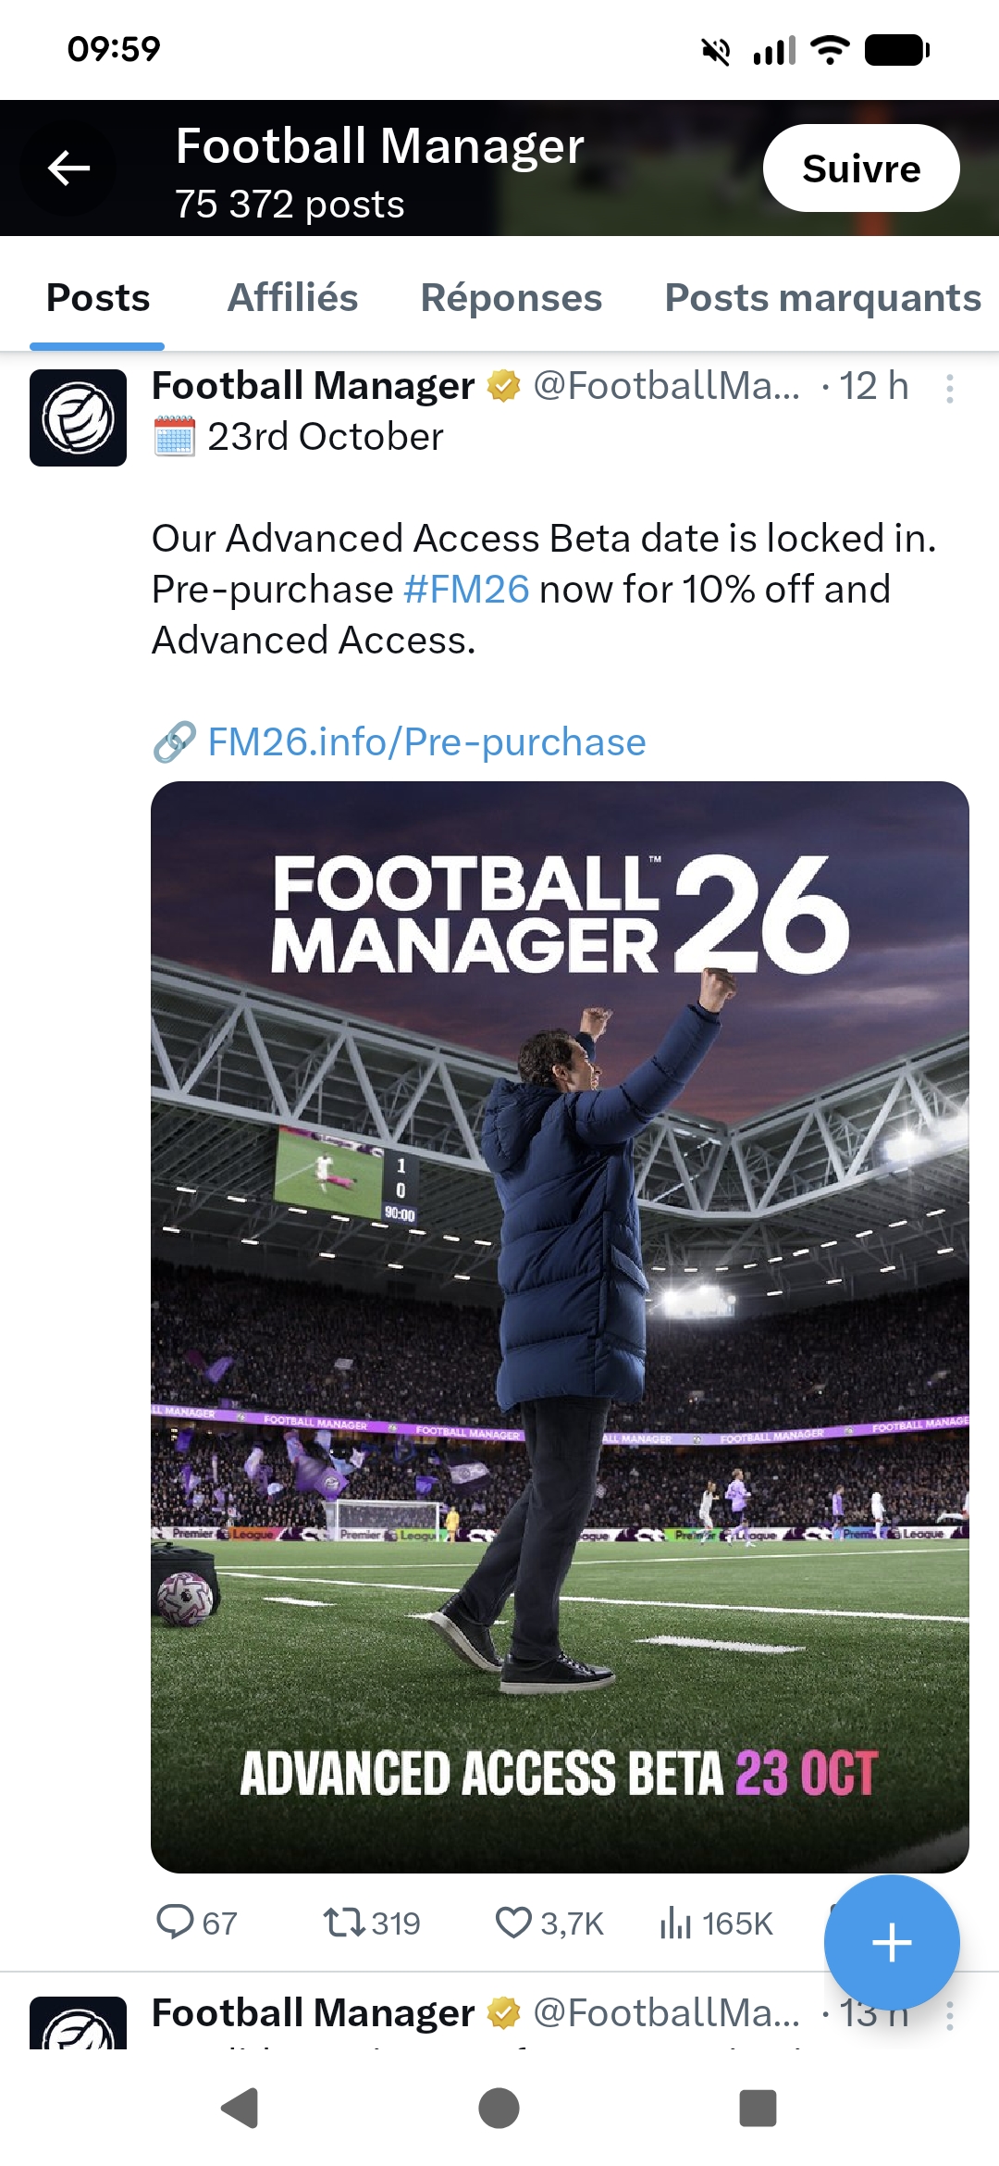Open the Android recent apps square
The width and height of the screenshot is (999, 2166).
point(758,2109)
